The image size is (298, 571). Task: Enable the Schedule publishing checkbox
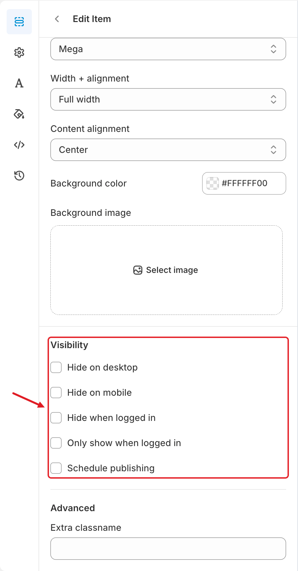click(56, 468)
